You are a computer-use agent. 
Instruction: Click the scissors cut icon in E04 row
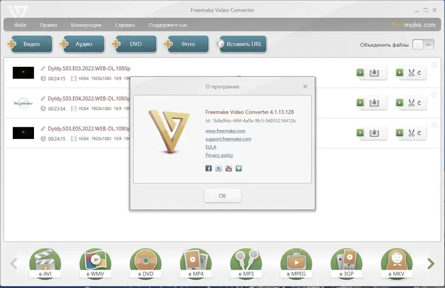coord(411,103)
